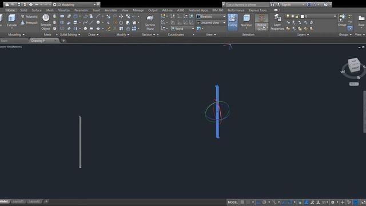The width and height of the screenshot is (366, 206).
Task: Open the Express Tools ribbon tab
Action: [258, 10]
